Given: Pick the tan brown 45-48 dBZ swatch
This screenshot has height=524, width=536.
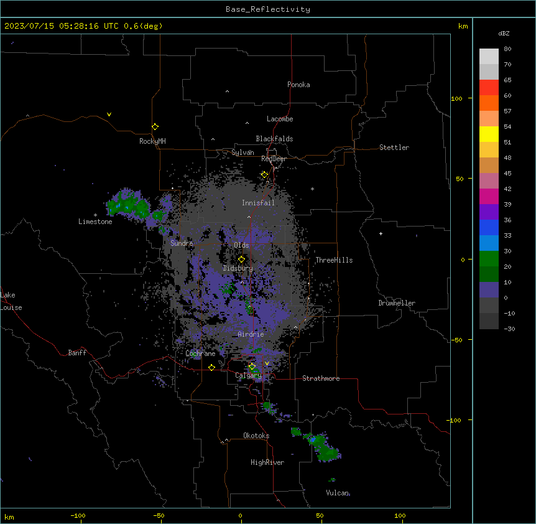Looking at the screenshot, I should coord(489,165).
